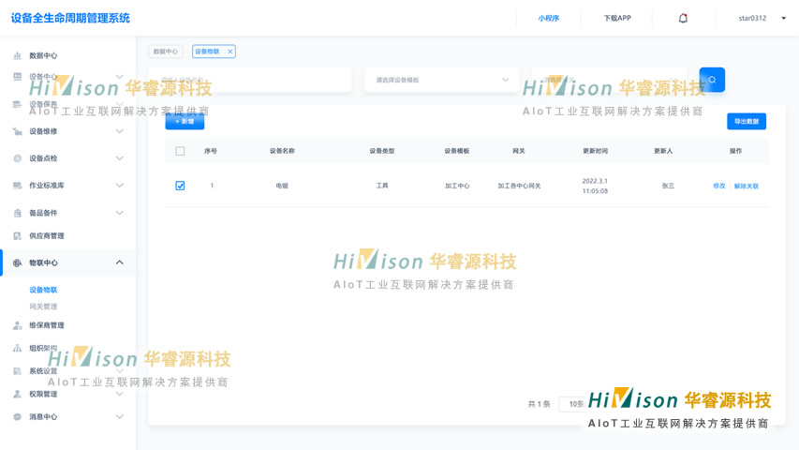The width and height of the screenshot is (799, 450).
Task: Click the 2022.3.1 11:05:08 timestamp cell
Action: pyautogui.click(x=595, y=187)
